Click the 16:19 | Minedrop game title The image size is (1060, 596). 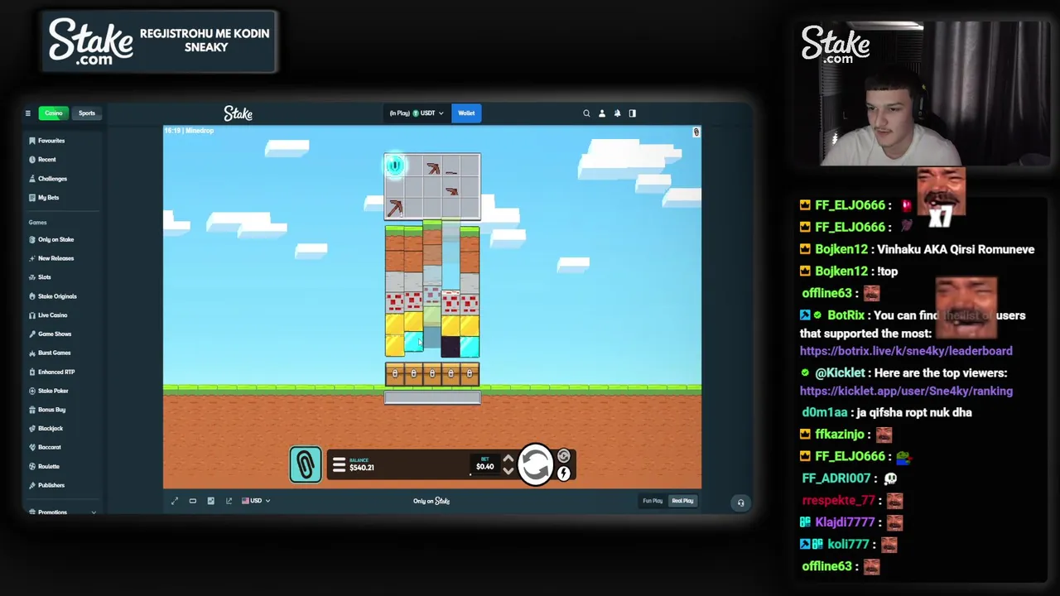tap(189, 131)
